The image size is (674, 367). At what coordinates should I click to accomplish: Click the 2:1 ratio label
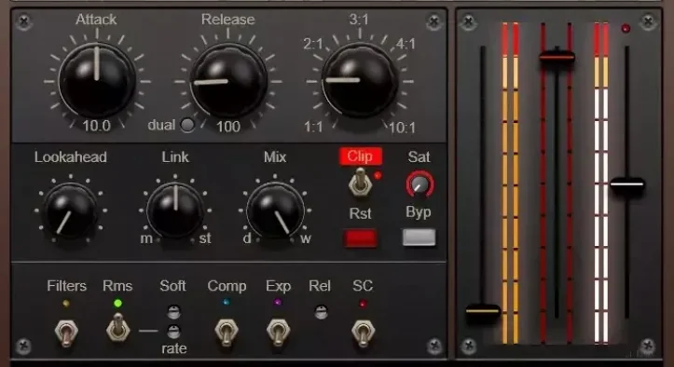click(x=313, y=44)
